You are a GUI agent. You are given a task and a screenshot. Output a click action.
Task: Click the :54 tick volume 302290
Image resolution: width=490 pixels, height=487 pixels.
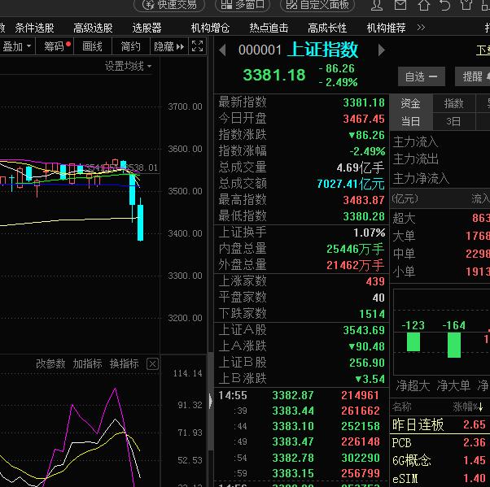(x=361, y=458)
